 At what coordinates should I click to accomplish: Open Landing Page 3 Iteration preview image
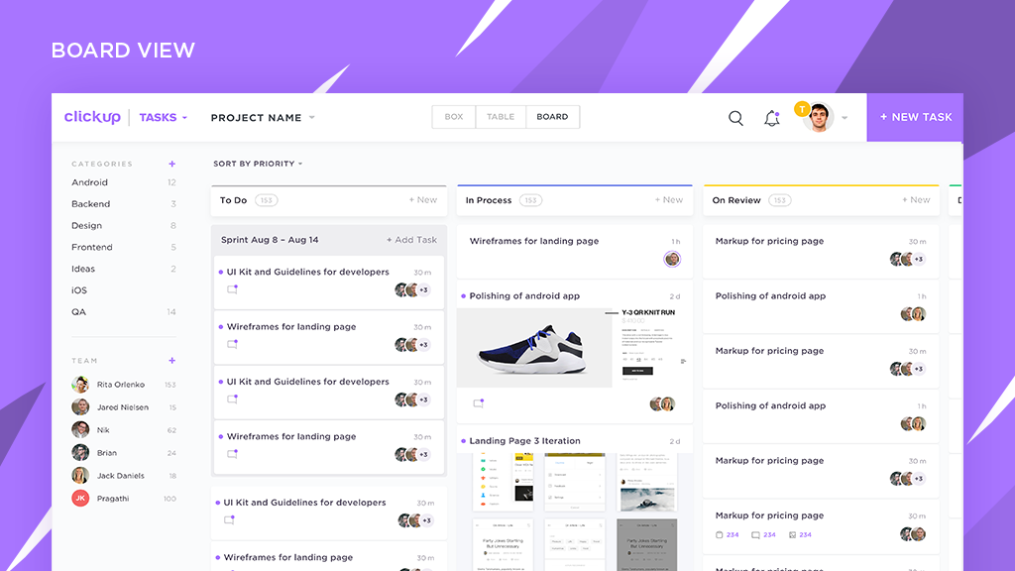pyautogui.click(x=575, y=512)
